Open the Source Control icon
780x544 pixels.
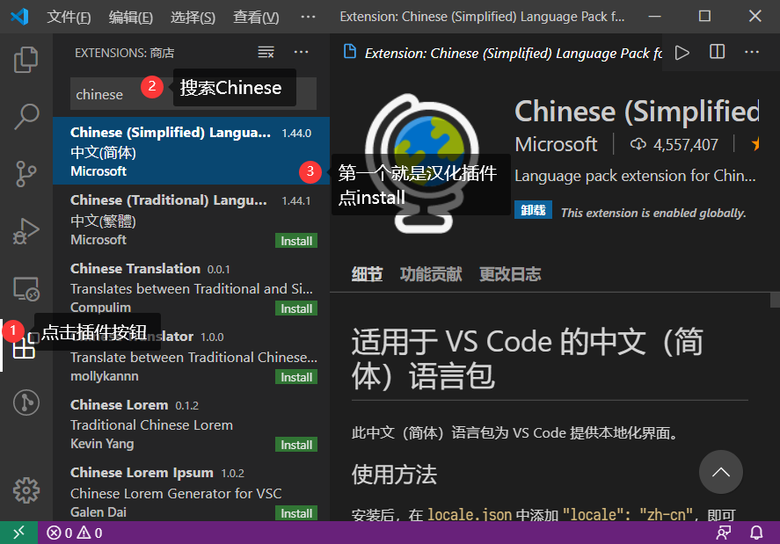point(26,174)
